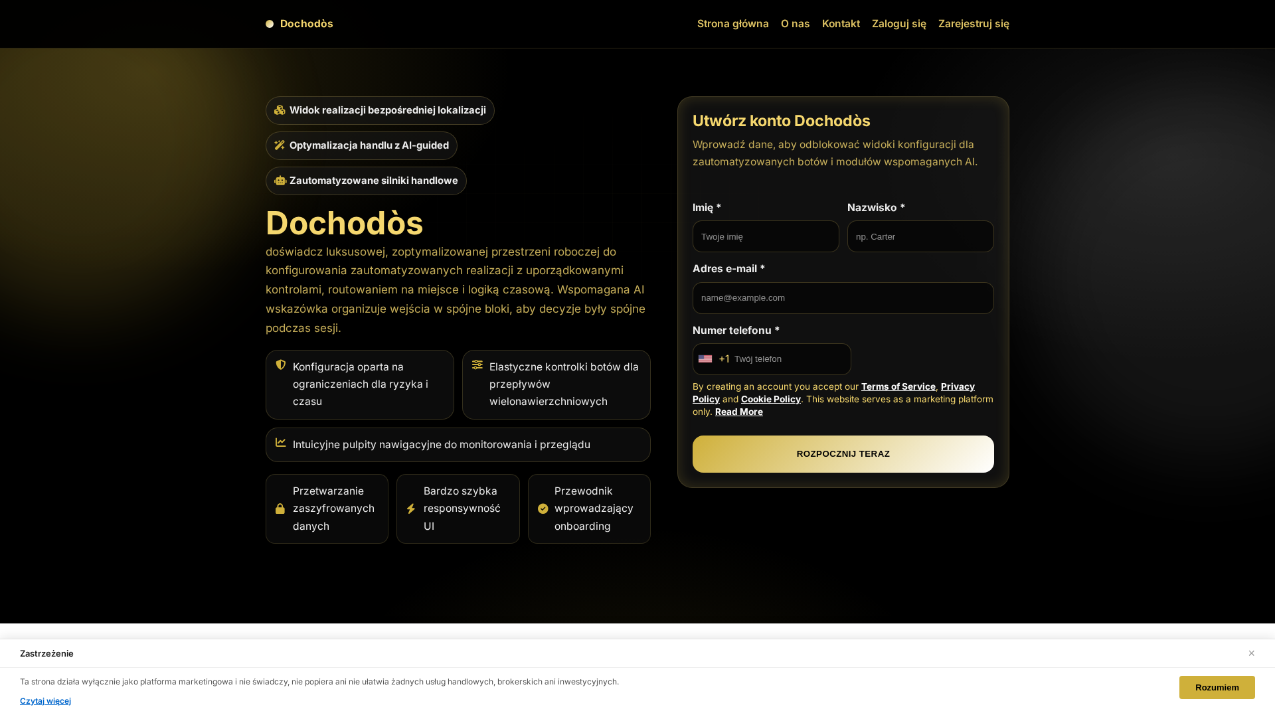Click the Przewodnik wprowadzający onboarding text
The height and width of the screenshot is (717, 1275).
(x=594, y=509)
